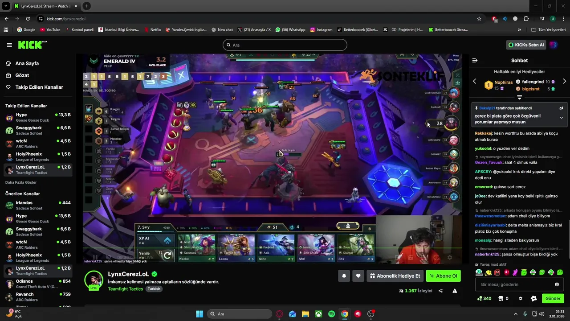Toggle follow heart button
Viewport: 570px width, 321px height.
pyautogui.click(x=358, y=276)
